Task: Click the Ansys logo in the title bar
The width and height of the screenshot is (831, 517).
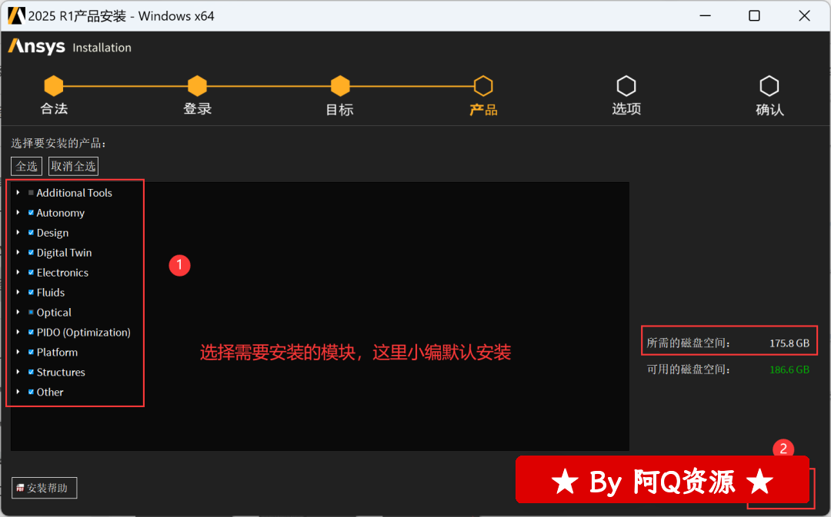Action: click(x=16, y=16)
